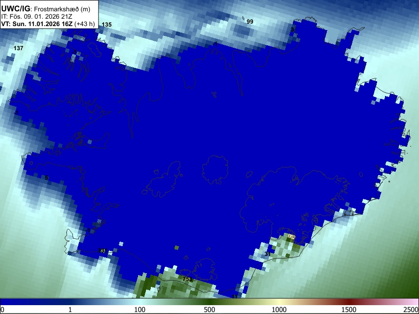Click the title text 'UWC/IG: Frostmarkshæð (m)'
This screenshot has width=419, height=314.
tap(46, 9)
